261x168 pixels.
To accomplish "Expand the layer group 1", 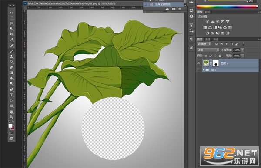I will [x=204, y=70].
